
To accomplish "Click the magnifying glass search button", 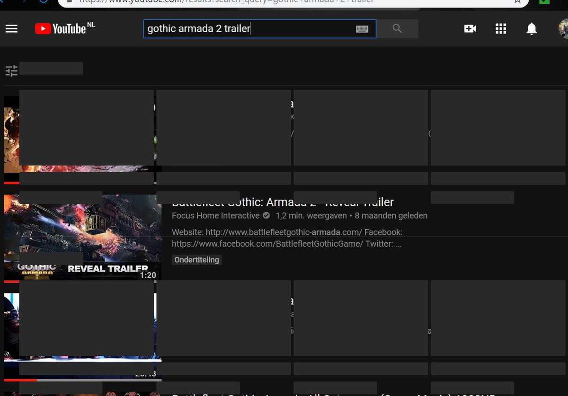I will click(397, 29).
